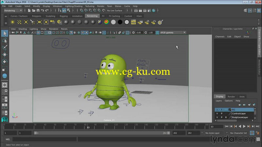262x147 pixels.
Task: Click the MEL command line input
Action: [x=45, y=139]
